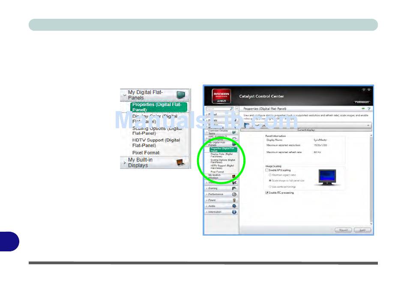Click the Performance gauge icon
The image size is (407, 286).
pyautogui.click(x=234, y=194)
